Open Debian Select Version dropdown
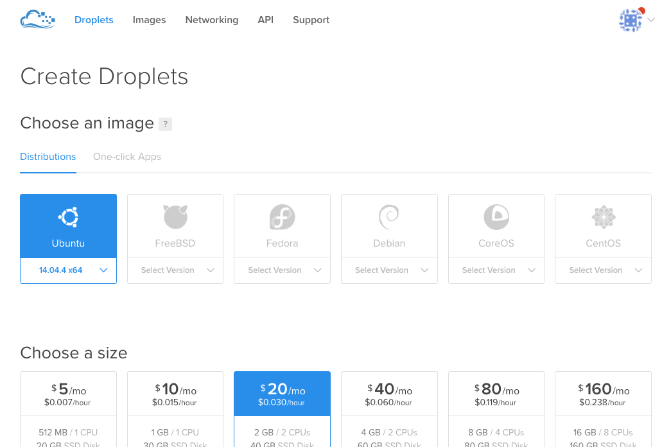Screen dimensions: 671x447 [x=389, y=270]
